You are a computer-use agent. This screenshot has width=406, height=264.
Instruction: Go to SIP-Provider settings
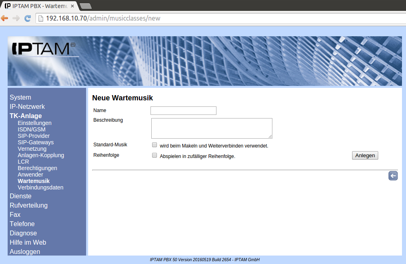pyautogui.click(x=34, y=136)
